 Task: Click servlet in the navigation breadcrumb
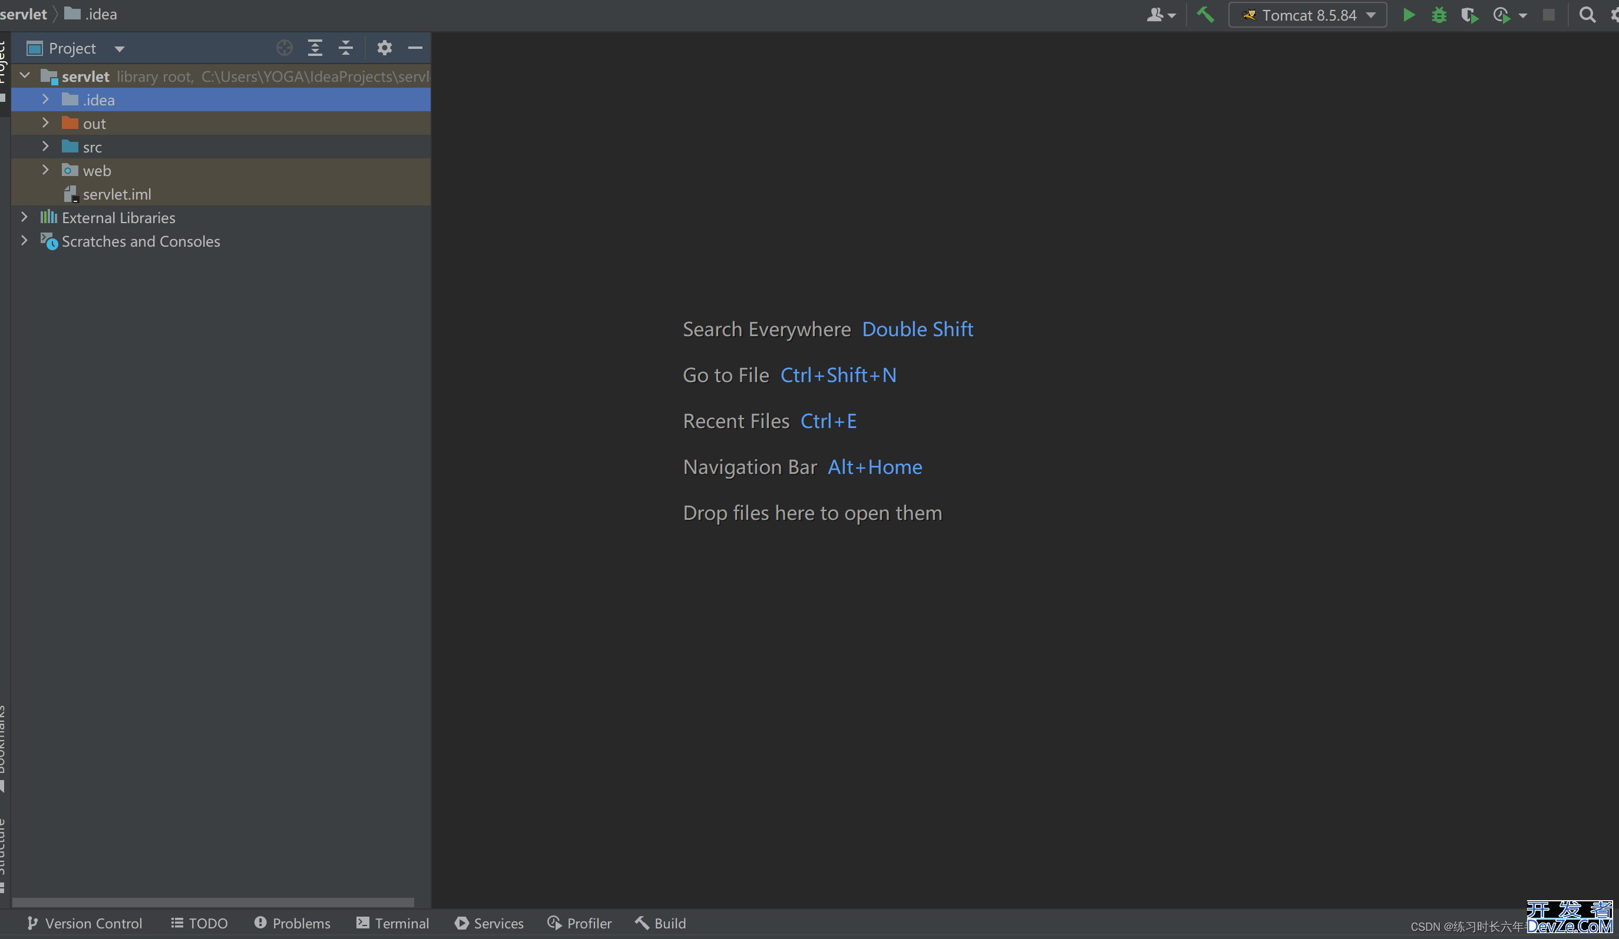[24, 14]
